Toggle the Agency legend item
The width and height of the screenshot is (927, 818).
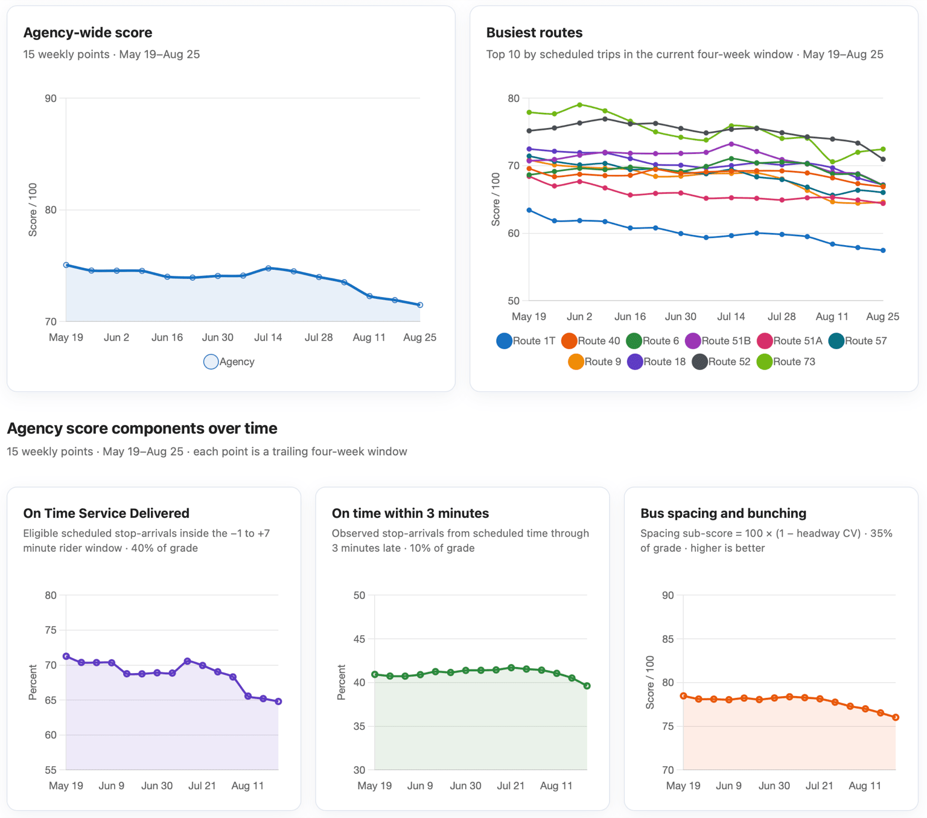pyautogui.click(x=229, y=362)
